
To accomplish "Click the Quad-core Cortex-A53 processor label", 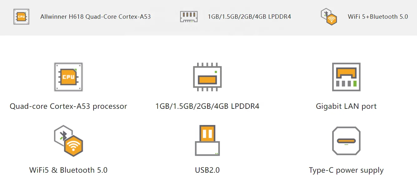I will (x=68, y=106).
